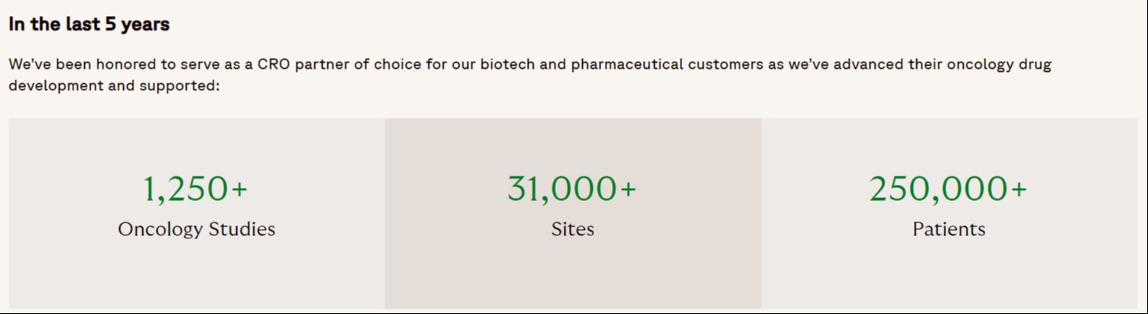
Task: Click the "development and supported:" text line
Action: coord(114,86)
